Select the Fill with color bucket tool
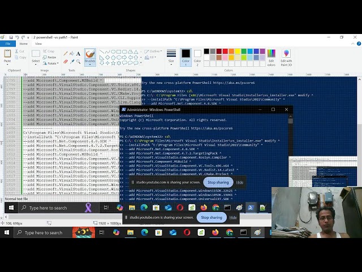The width and height of the screenshot is (362, 272). (x=72, y=54)
